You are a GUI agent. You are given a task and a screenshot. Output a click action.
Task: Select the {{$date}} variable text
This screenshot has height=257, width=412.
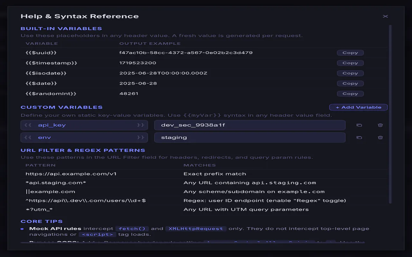click(41, 84)
